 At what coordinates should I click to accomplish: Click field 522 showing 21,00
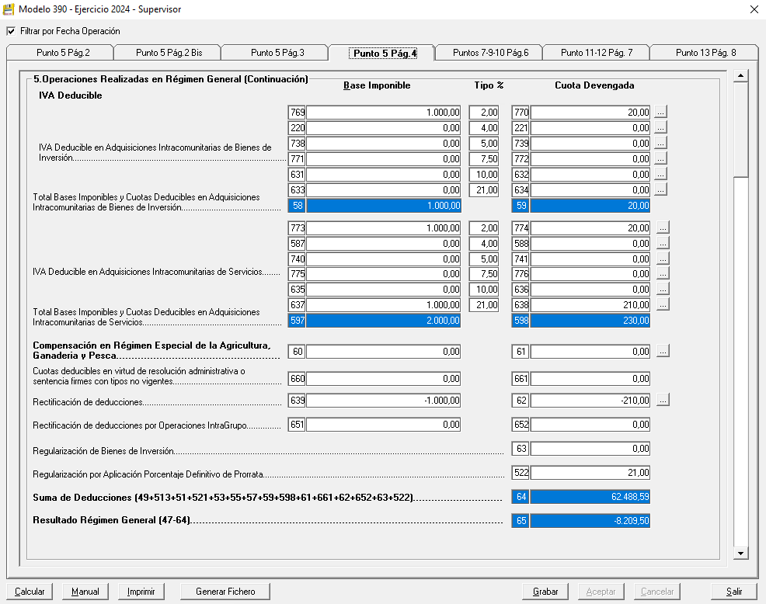click(590, 473)
